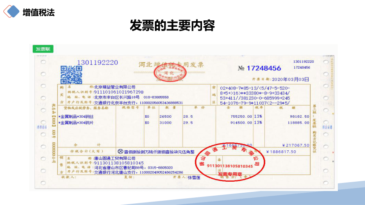
Task: Click the 13% rate in the 304钢丝 row
Action: pos(258,116)
